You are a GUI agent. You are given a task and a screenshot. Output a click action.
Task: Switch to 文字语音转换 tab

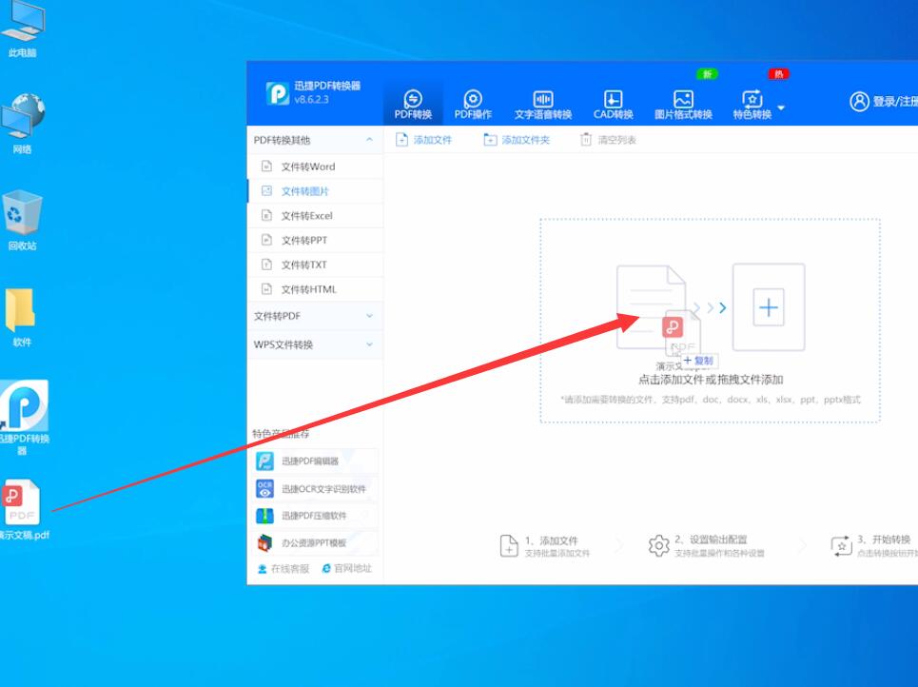543,105
